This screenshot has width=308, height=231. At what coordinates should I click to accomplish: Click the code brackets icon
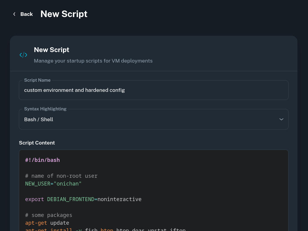pyautogui.click(x=23, y=55)
